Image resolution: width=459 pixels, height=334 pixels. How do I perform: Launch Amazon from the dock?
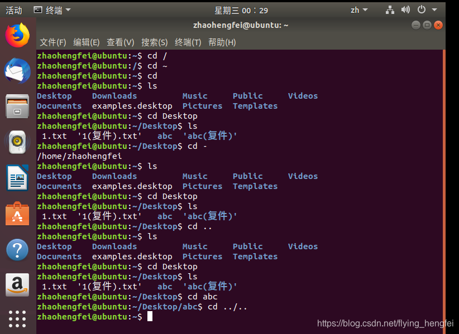17,285
